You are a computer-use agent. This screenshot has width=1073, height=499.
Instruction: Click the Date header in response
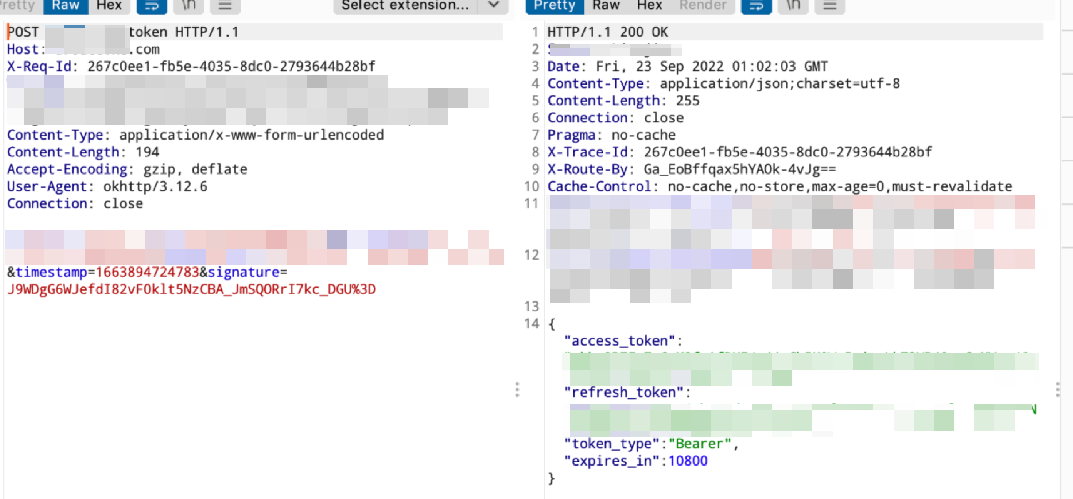pyautogui.click(x=687, y=66)
